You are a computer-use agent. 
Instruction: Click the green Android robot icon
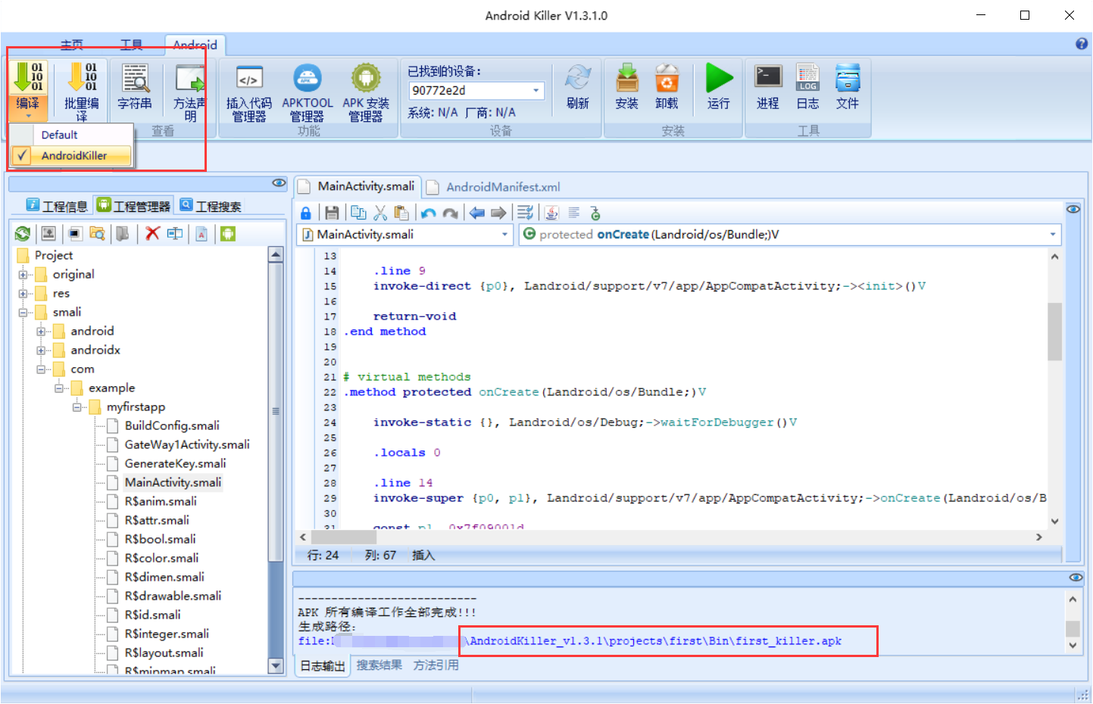click(x=228, y=234)
